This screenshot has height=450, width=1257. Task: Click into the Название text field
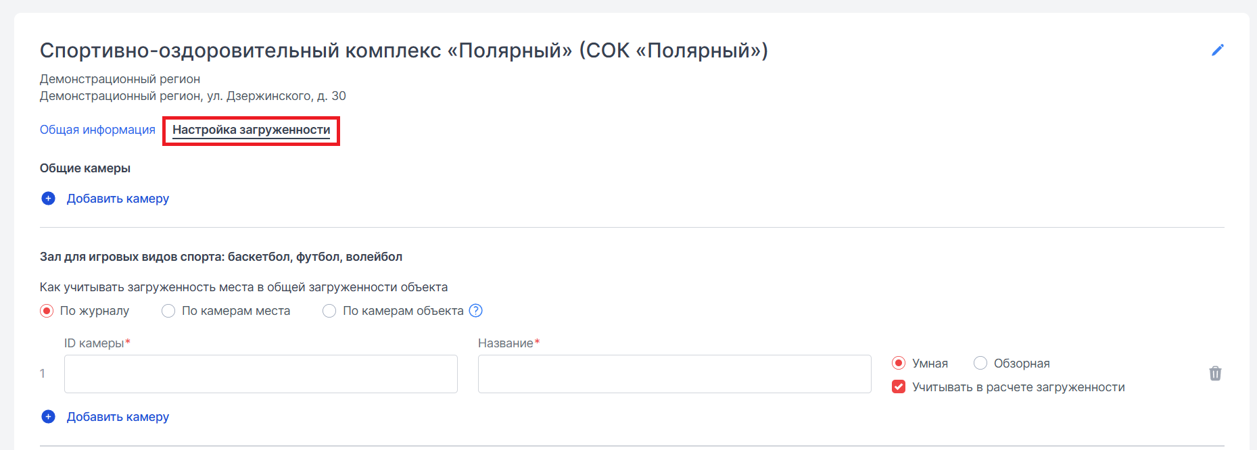coord(674,374)
